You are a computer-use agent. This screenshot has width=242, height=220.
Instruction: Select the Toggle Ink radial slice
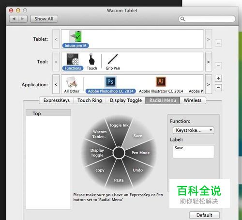click(x=119, y=126)
